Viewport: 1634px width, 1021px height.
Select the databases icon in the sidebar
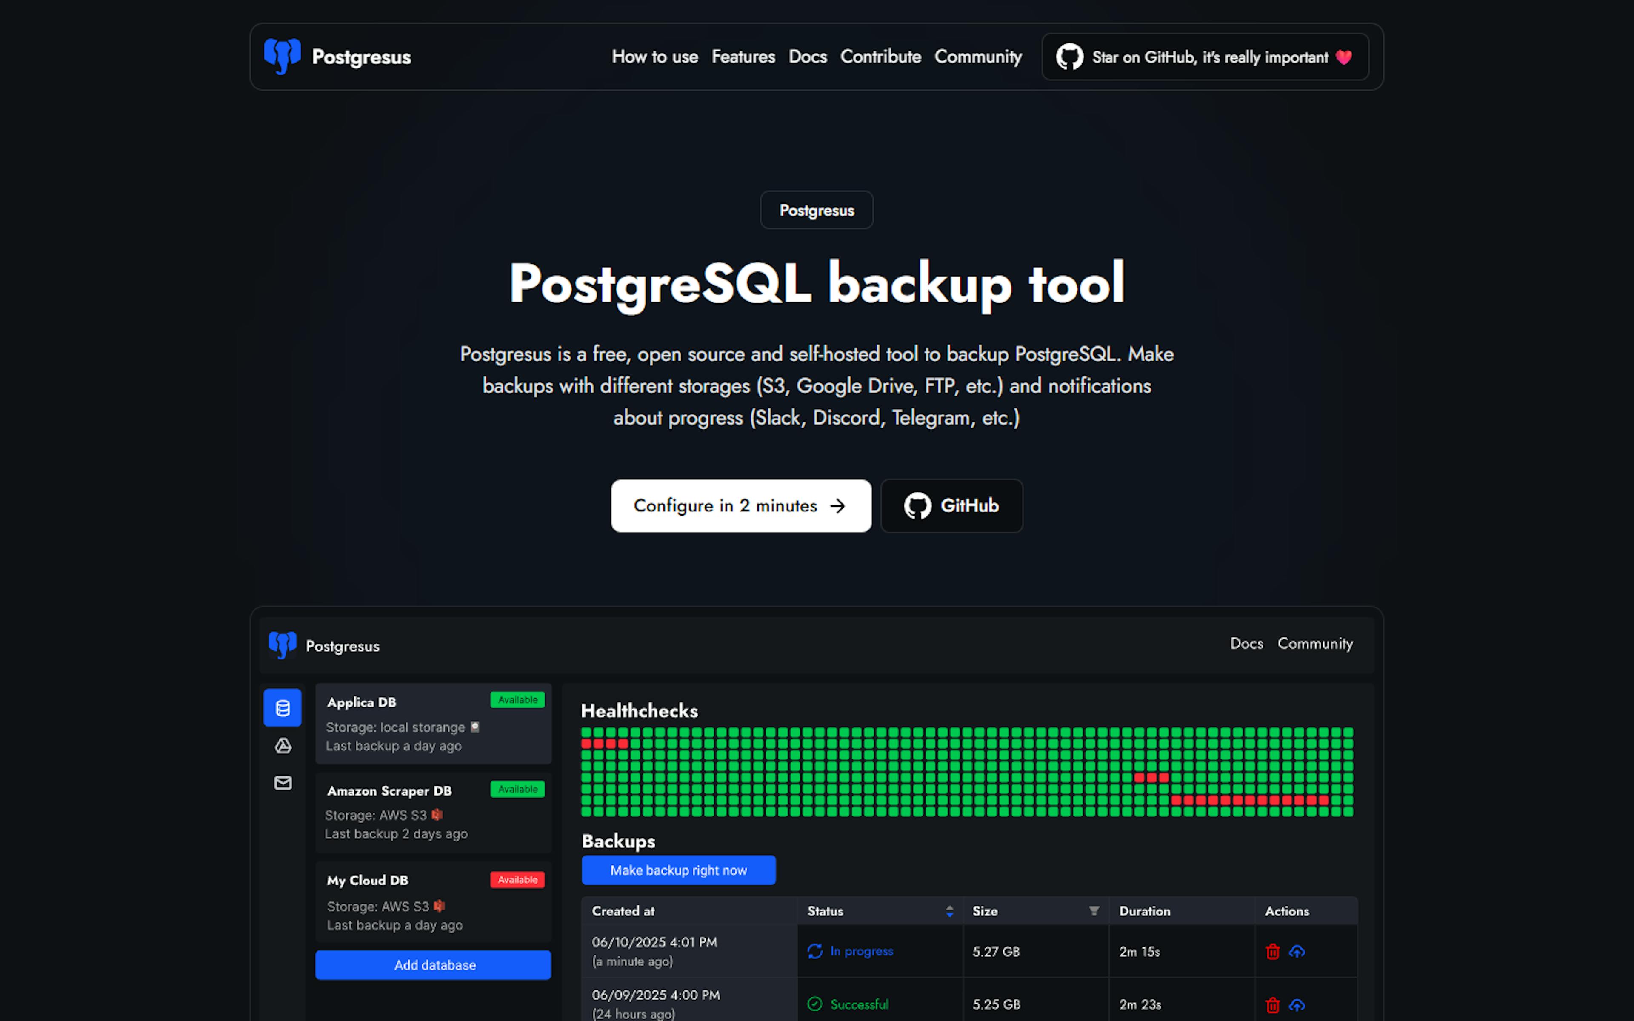[x=282, y=707]
